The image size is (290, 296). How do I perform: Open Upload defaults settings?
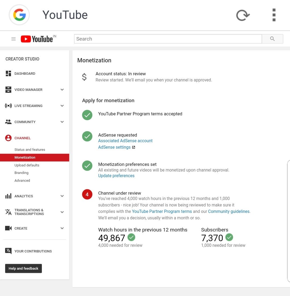(27, 165)
